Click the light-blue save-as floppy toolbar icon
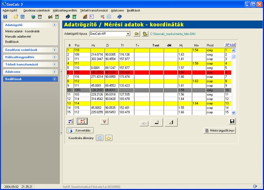264x190 pixels. point(22,17)
